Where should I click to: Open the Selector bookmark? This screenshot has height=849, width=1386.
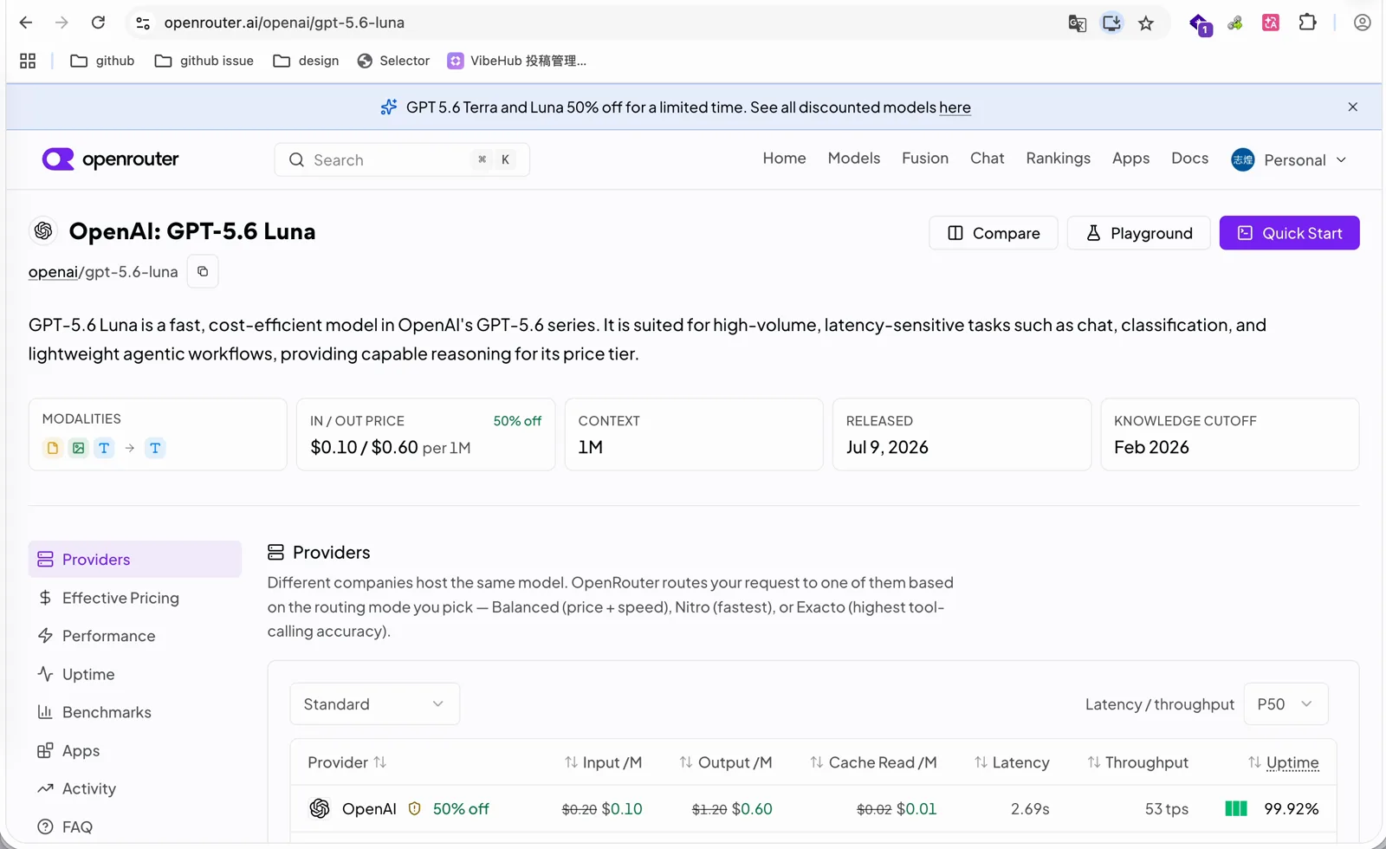[x=393, y=61]
